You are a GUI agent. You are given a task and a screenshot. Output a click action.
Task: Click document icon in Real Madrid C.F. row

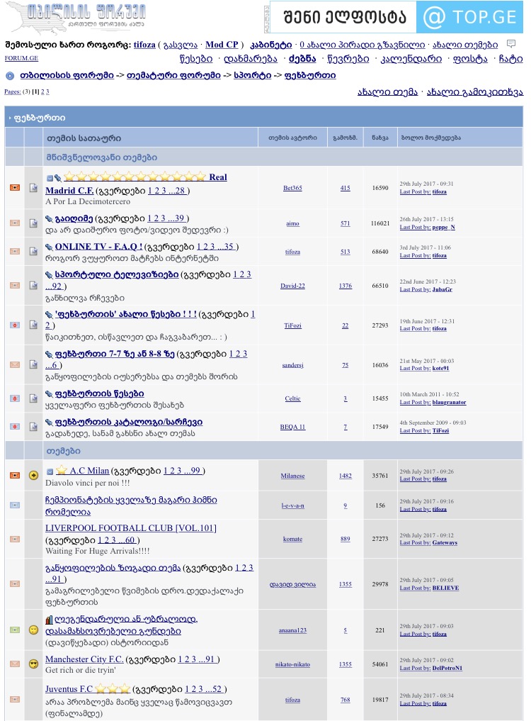tap(33, 188)
